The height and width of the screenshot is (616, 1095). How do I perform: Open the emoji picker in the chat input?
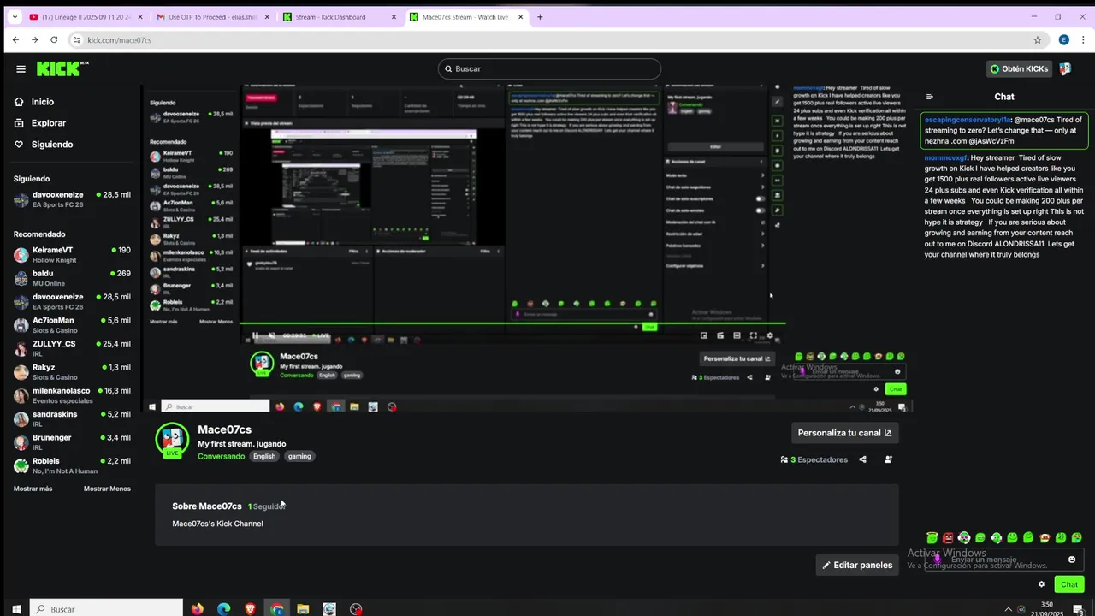(1072, 560)
